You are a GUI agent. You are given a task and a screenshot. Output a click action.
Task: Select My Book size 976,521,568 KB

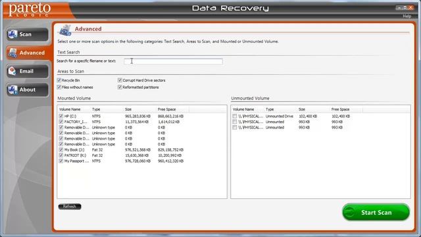tap(137, 150)
